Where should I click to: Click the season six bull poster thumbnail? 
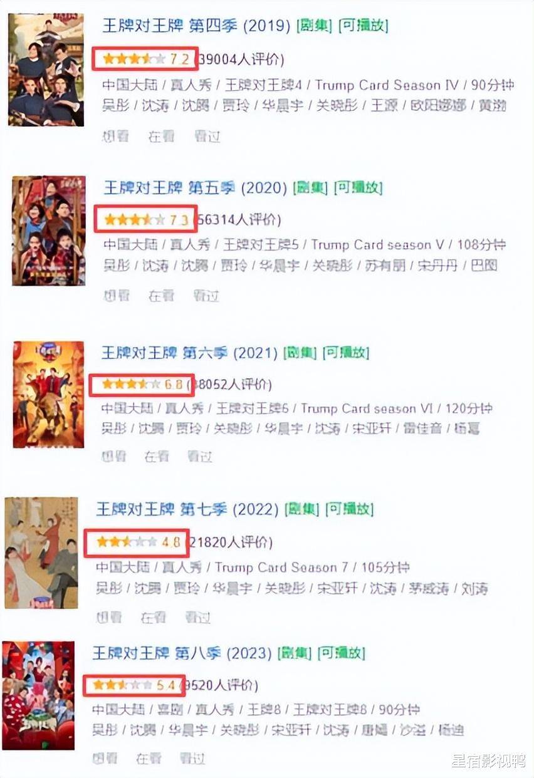[48, 395]
